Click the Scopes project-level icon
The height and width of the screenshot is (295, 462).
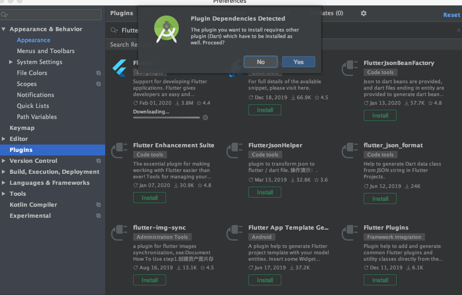pos(98,84)
